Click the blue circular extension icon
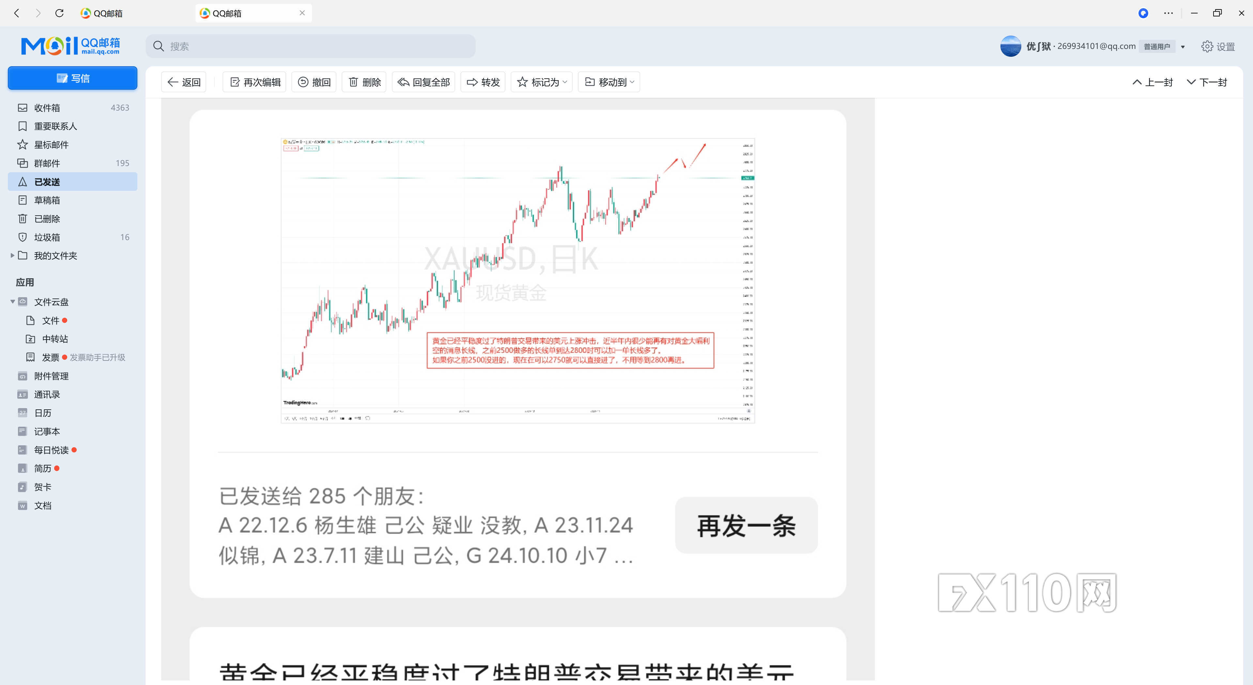1253x685 pixels. [1143, 13]
